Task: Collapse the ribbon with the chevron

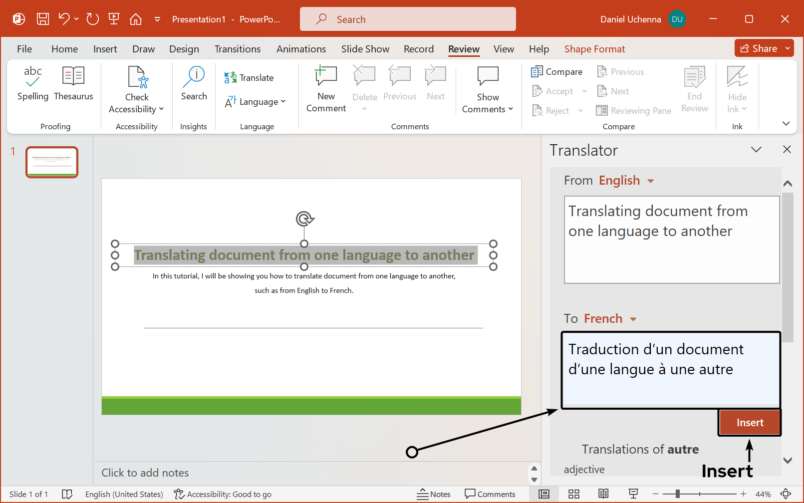Action: coord(786,123)
